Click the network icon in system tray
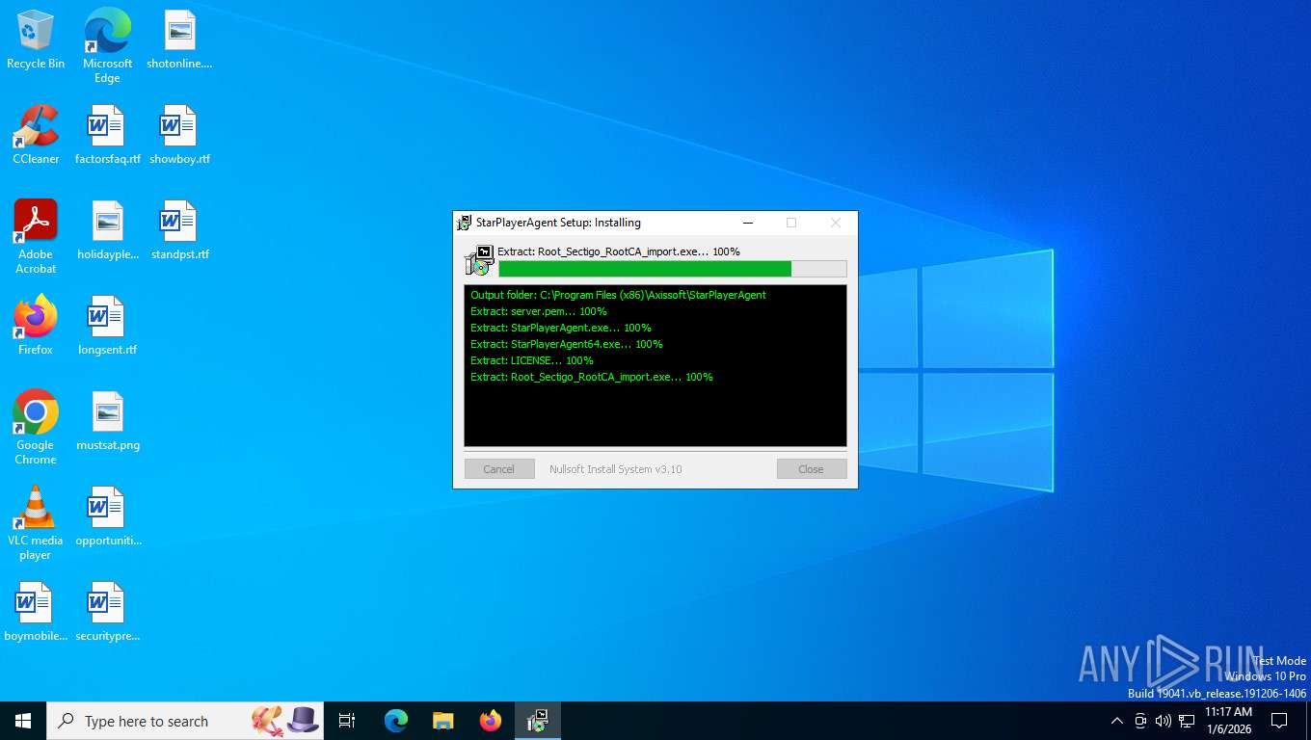The height and width of the screenshot is (740, 1311). pyautogui.click(x=1187, y=721)
